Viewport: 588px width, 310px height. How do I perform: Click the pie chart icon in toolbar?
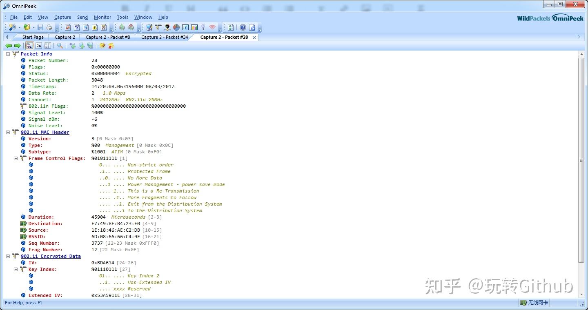pyautogui.click(x=176, y=27)
